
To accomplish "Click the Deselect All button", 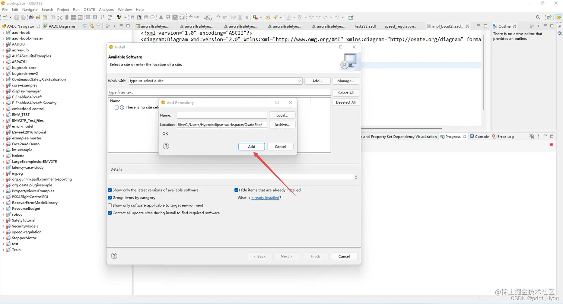I will (x=346, y=102).
